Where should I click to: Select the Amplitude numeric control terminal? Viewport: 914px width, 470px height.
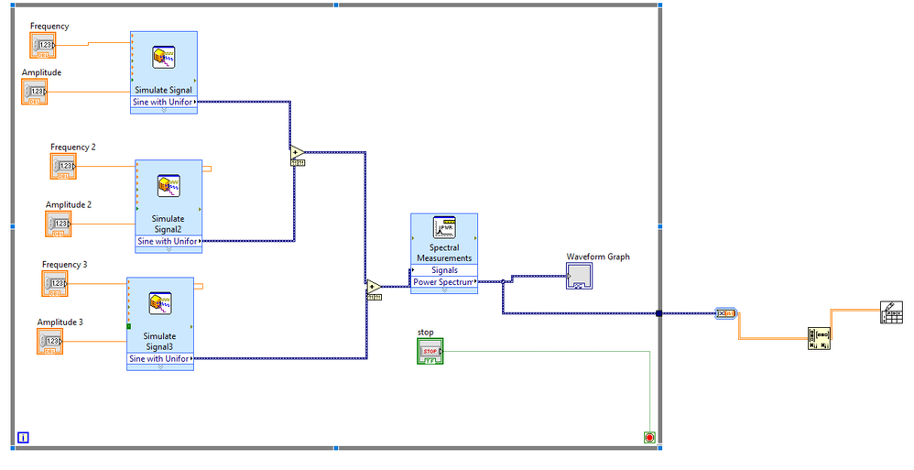(x=35, y=92)
